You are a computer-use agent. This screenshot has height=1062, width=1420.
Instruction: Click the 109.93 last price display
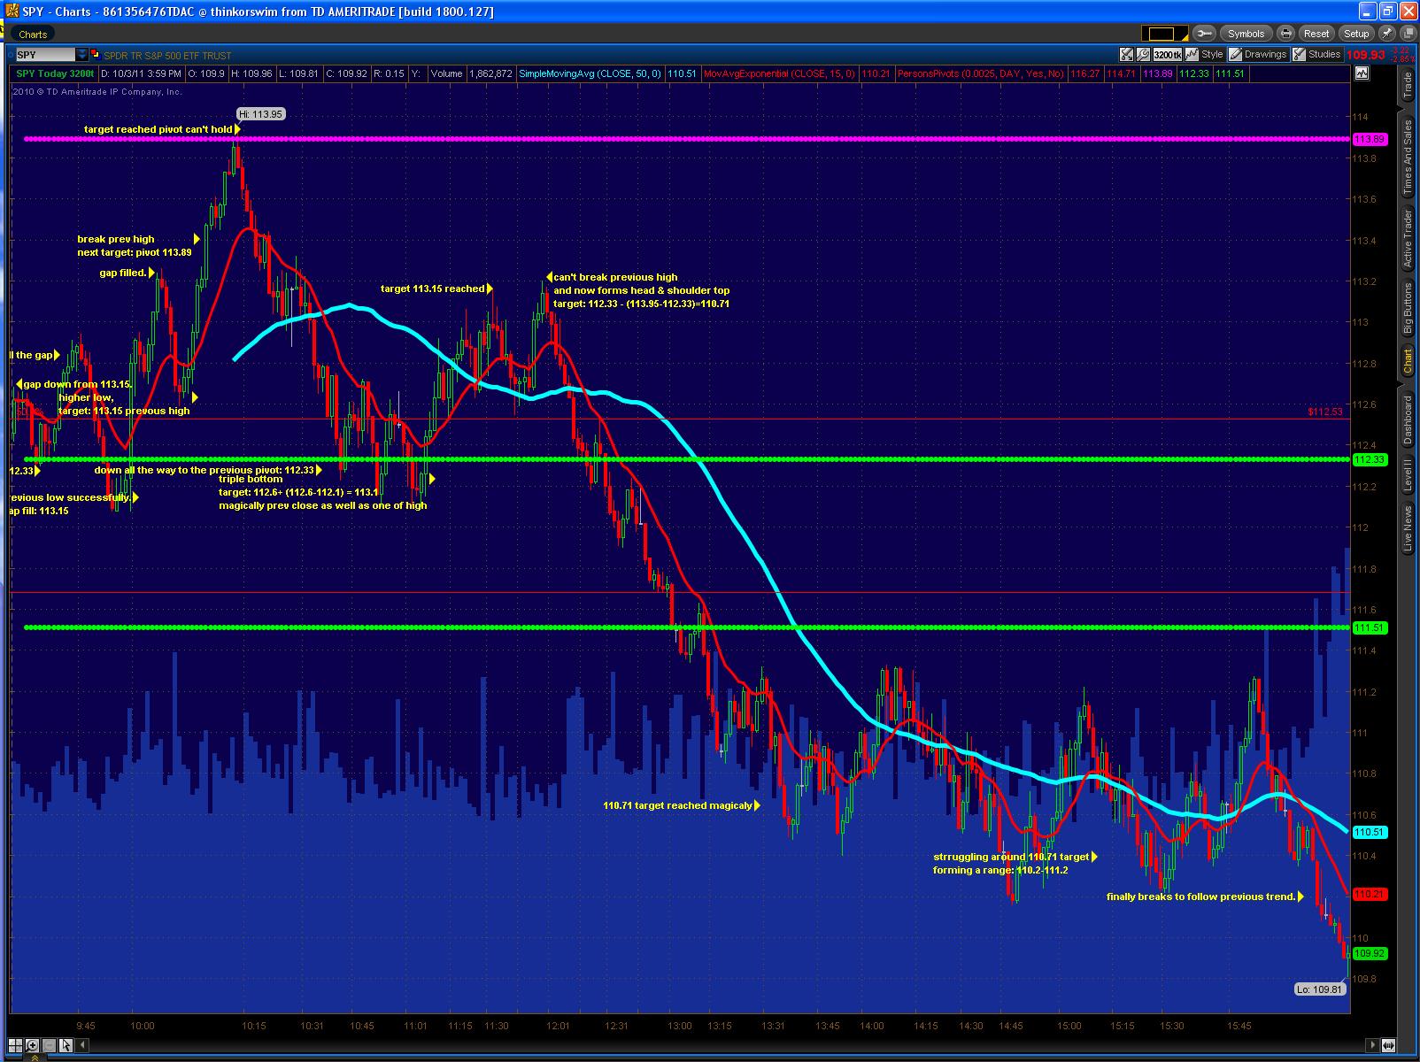[x=1365, y=54]
